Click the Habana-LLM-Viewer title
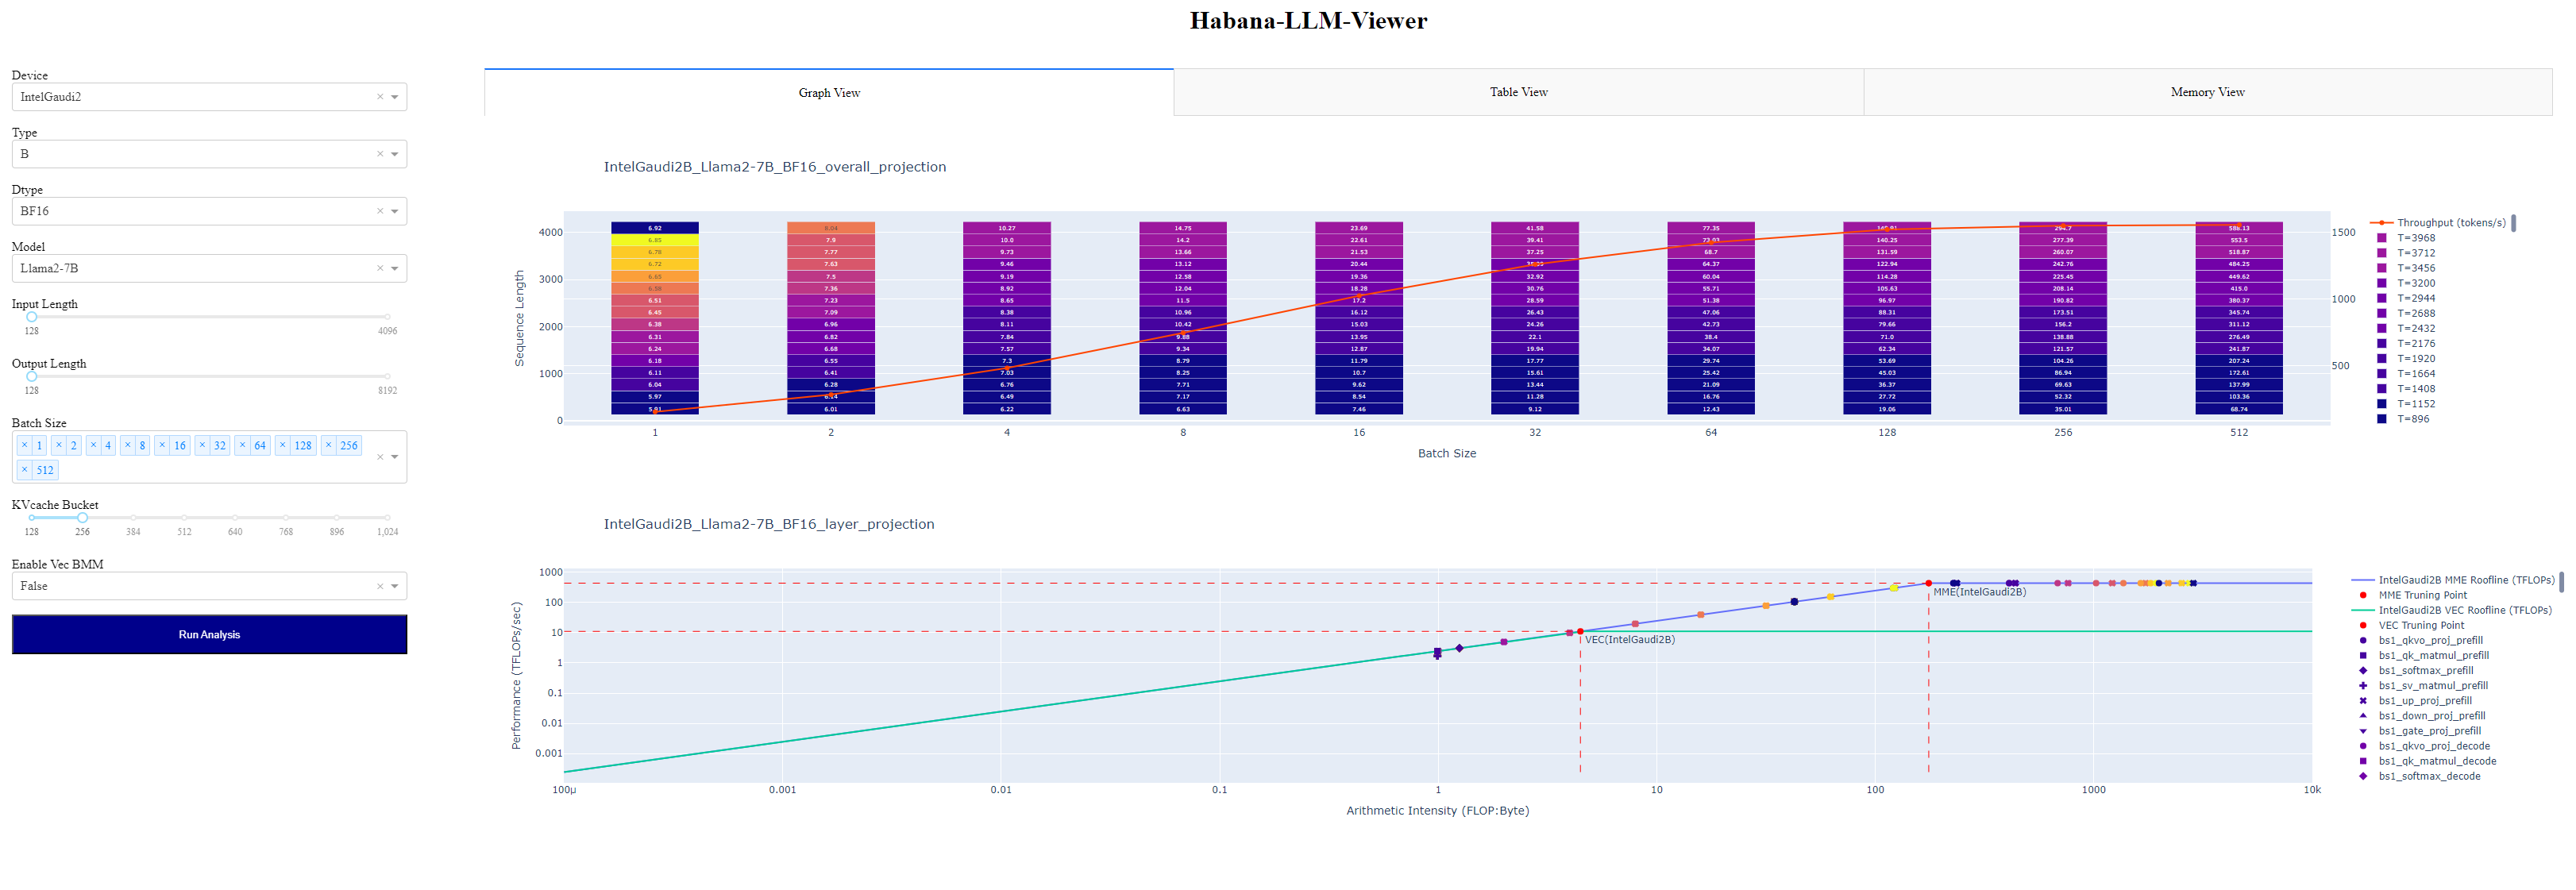This screenshot has width=2576, height=890. click(x=1308, y=20)
